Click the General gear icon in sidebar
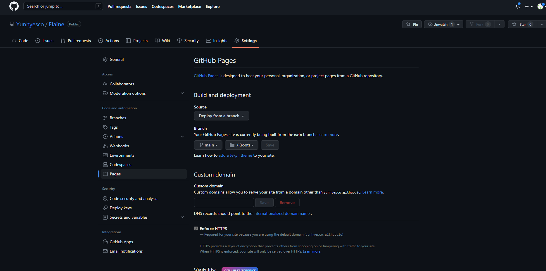546x271 pixels. pyautogui.click(x=105, y=59)
